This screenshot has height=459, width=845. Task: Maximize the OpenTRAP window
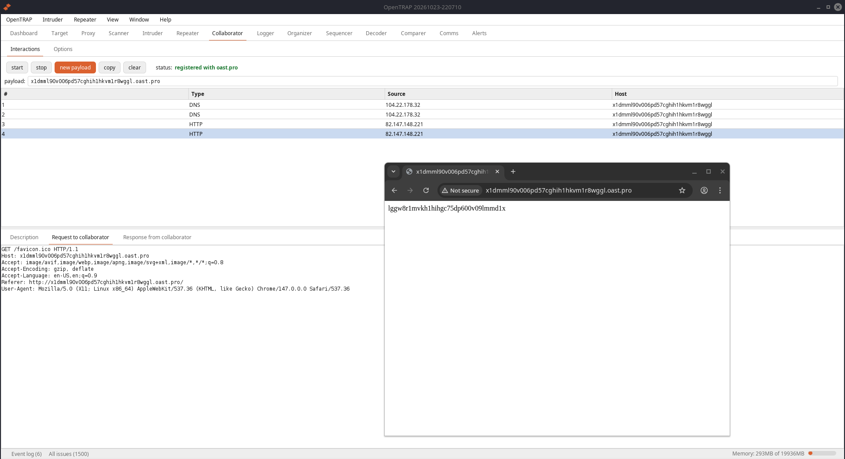(x=828, y=7)
